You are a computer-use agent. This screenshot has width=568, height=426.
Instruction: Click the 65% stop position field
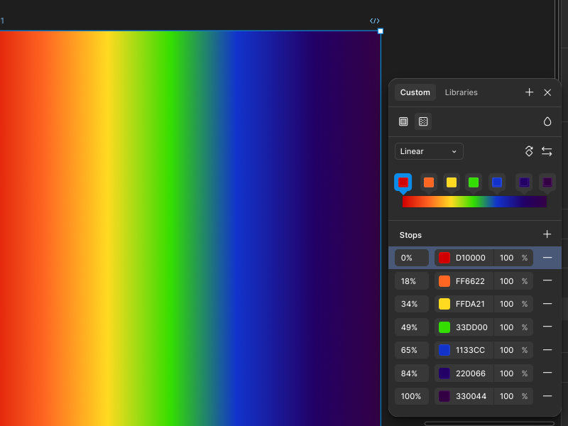coord(412,350)
